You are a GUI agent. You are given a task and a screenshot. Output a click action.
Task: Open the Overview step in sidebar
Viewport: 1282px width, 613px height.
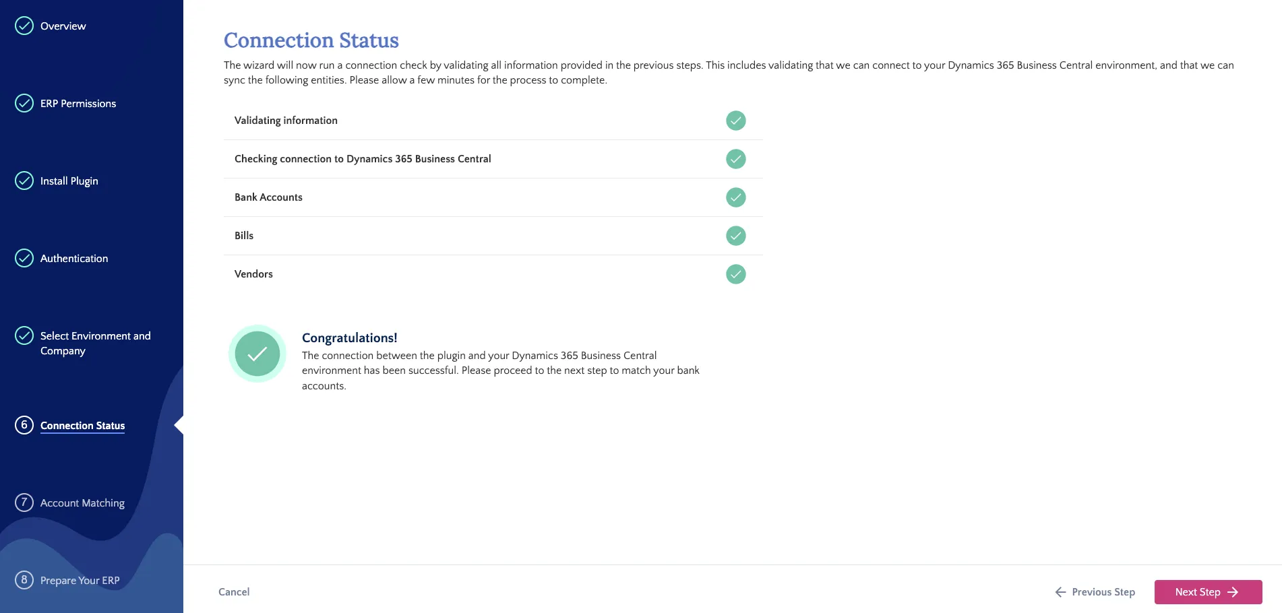[63, 26]
